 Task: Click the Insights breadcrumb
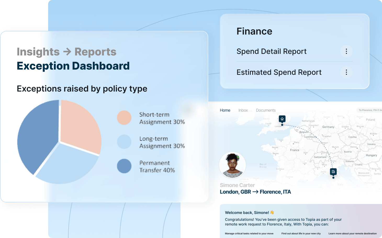[x=38, y=52]
